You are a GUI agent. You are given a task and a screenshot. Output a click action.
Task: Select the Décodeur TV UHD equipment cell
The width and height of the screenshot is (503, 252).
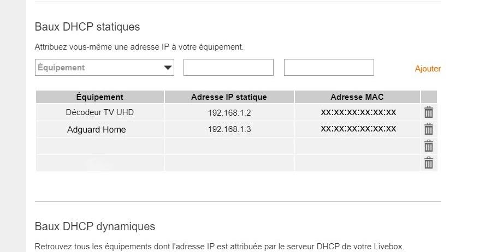pyautogui.click(x=99, y=113)
